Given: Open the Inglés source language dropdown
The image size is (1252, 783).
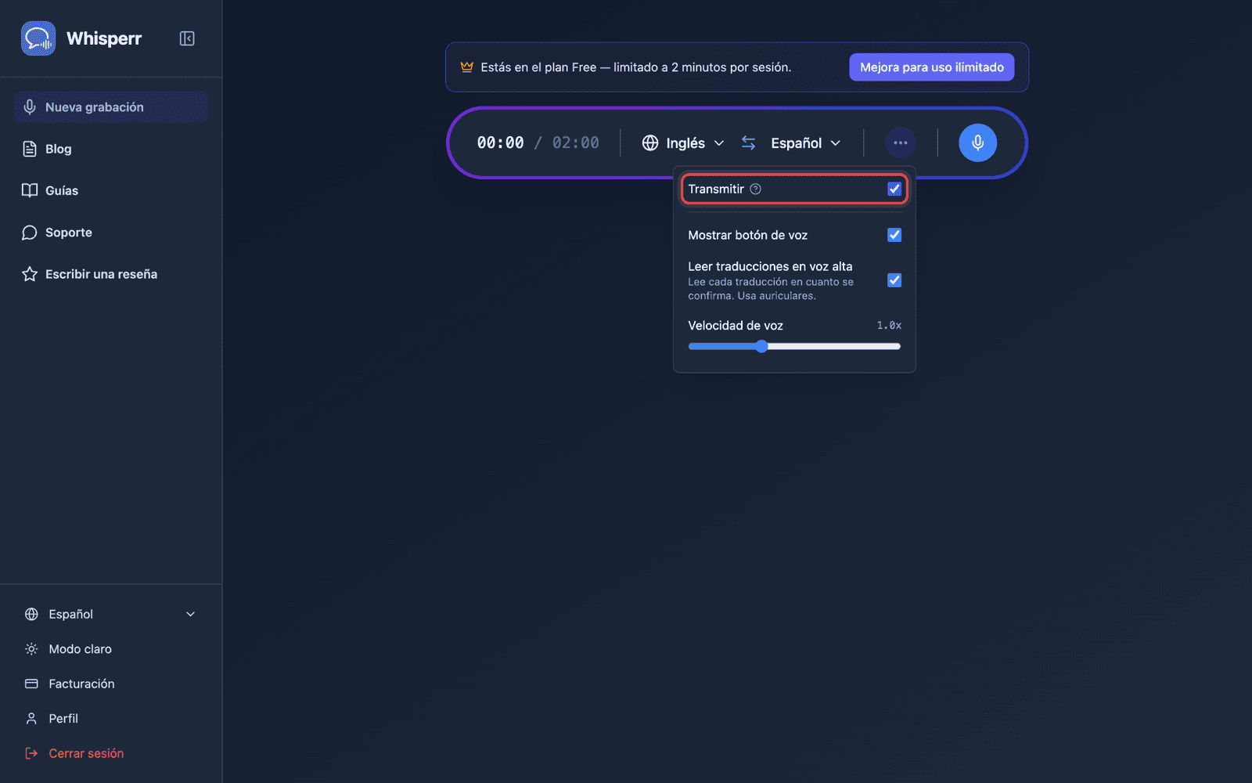Looking at the screenshot, I should click(683, 143).
